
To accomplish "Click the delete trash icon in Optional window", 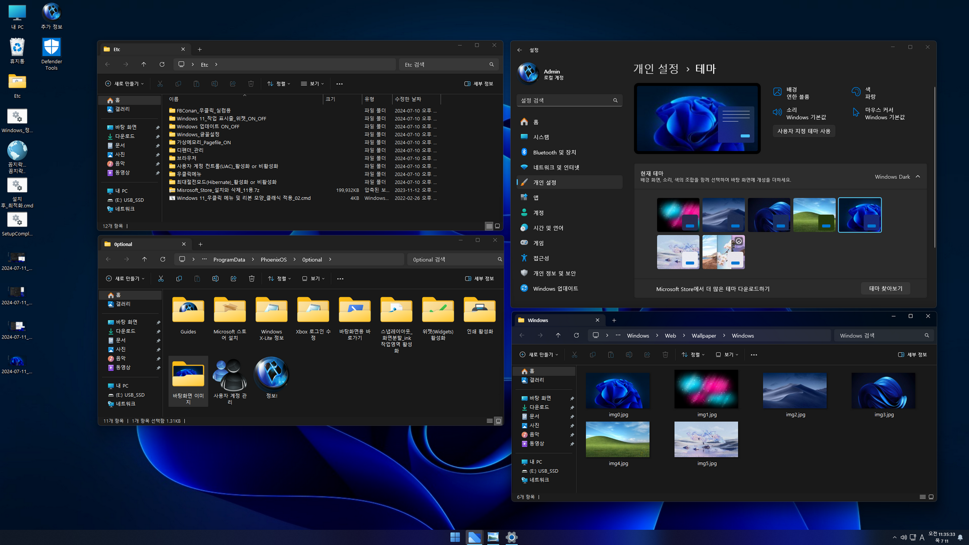I will click(251, 279).
